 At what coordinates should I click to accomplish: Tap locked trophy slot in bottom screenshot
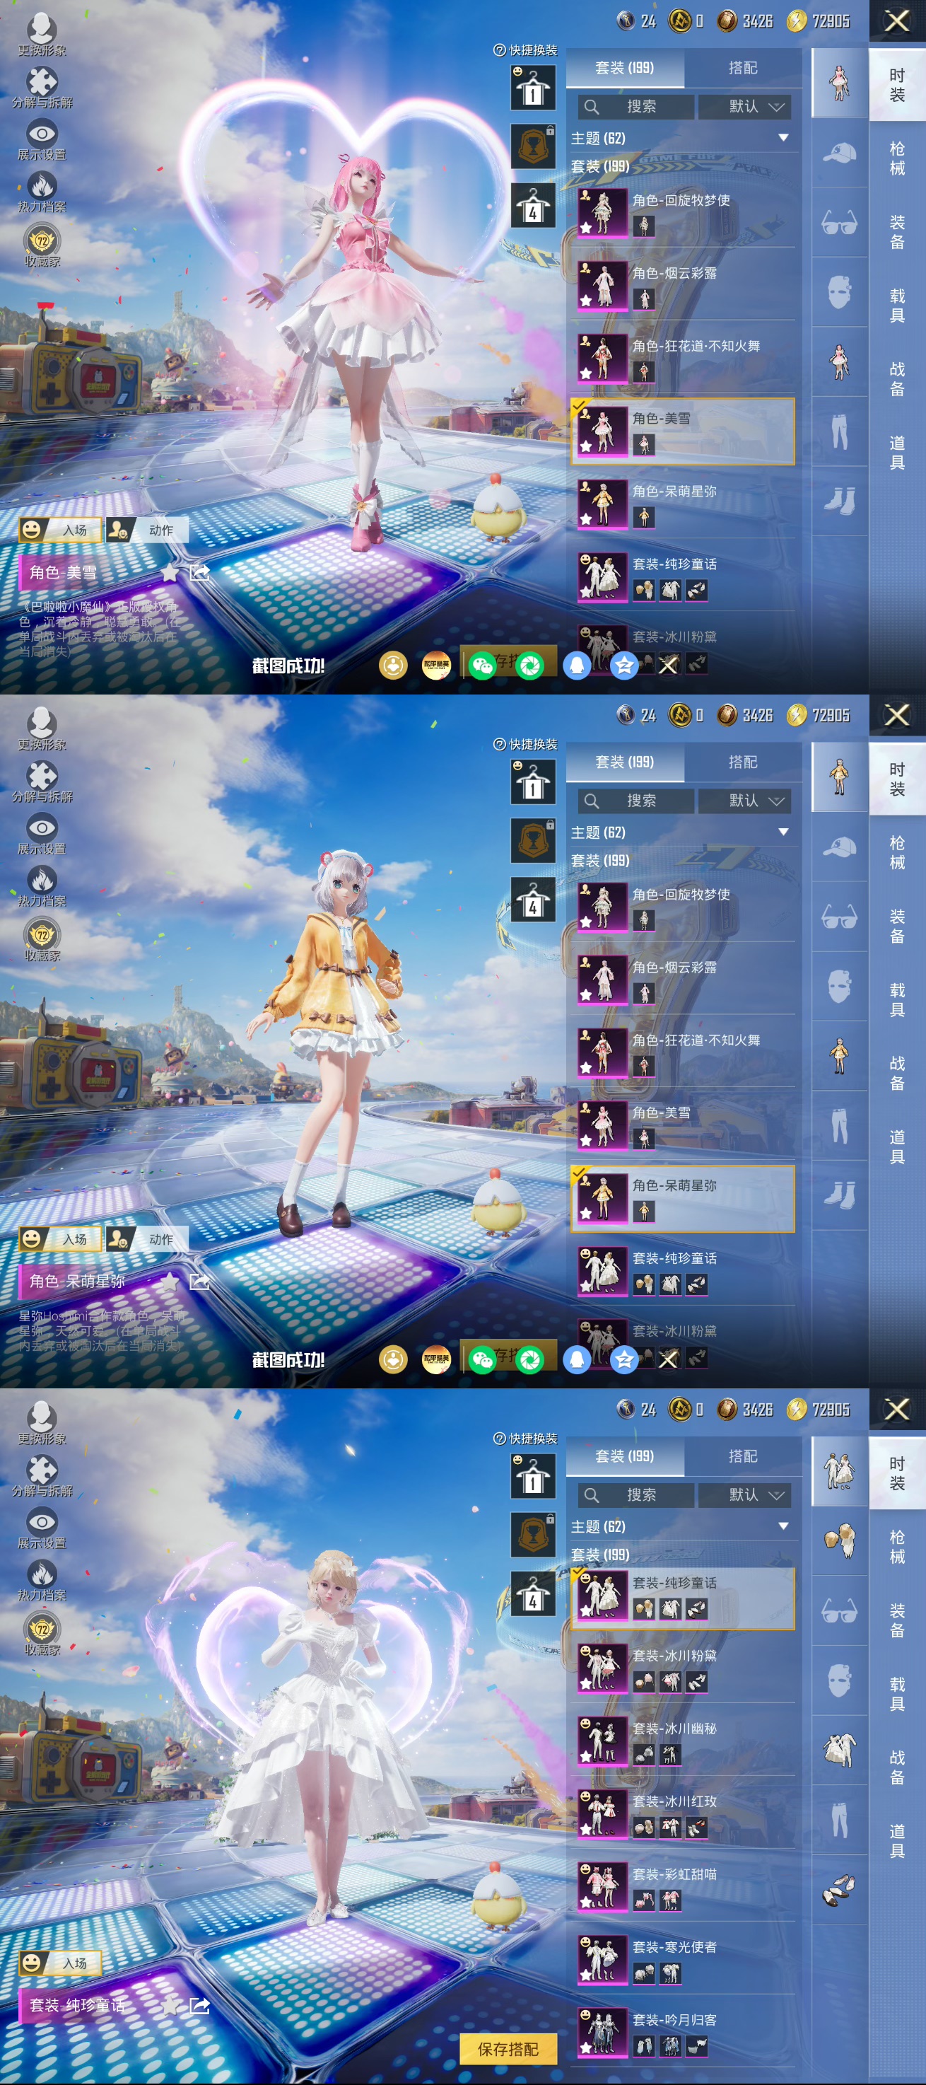pyautogui.click(x=533, y=1535)
